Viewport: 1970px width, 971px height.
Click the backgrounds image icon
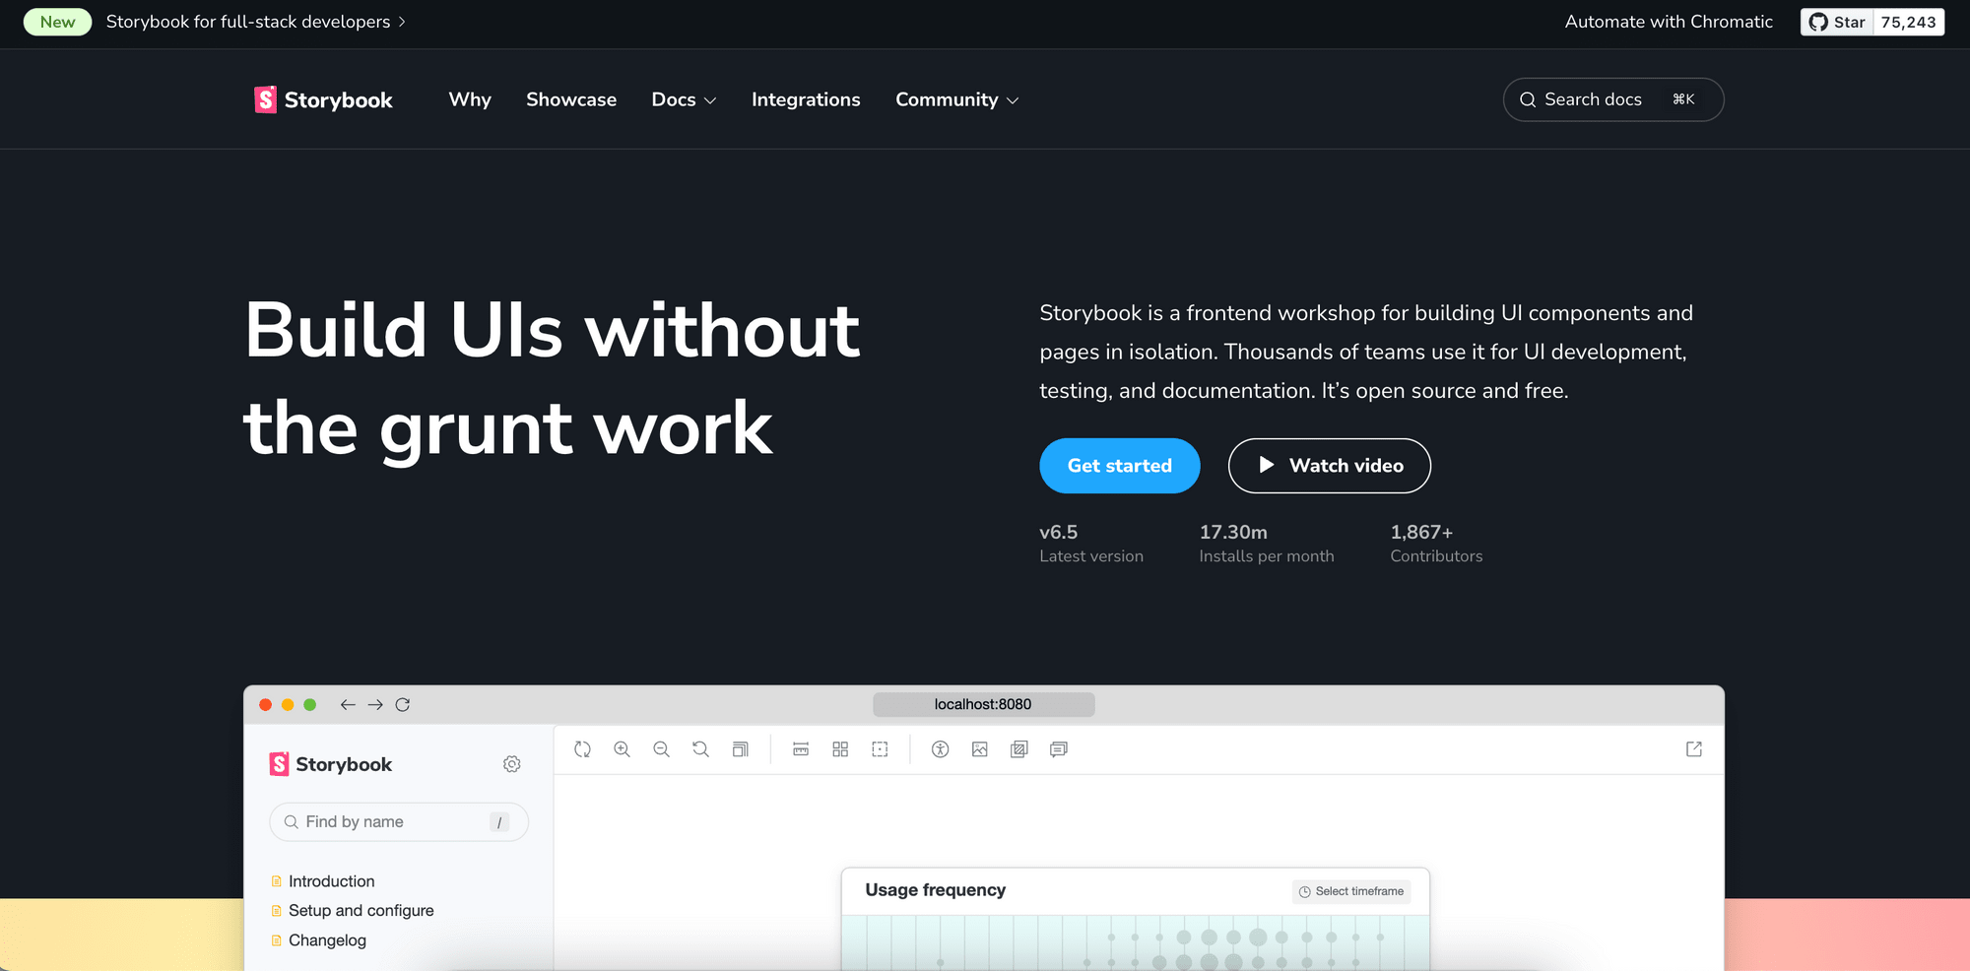[x=980, y=749]
